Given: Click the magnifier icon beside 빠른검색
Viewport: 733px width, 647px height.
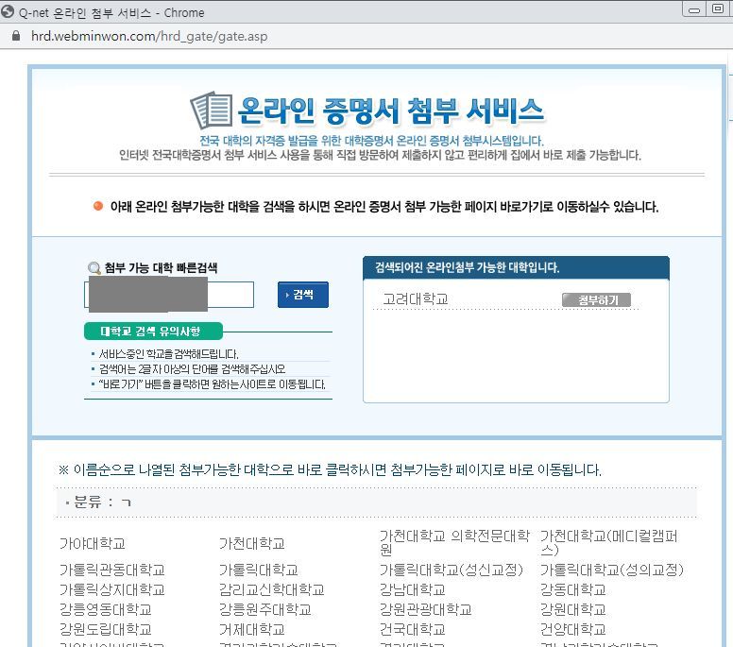Looking at the screenshot, I should (94, 268).
